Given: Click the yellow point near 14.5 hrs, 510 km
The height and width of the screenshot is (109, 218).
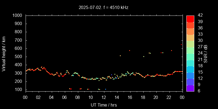Looking at the screenshot, I should pyautogui.click(x=120, y=56).
